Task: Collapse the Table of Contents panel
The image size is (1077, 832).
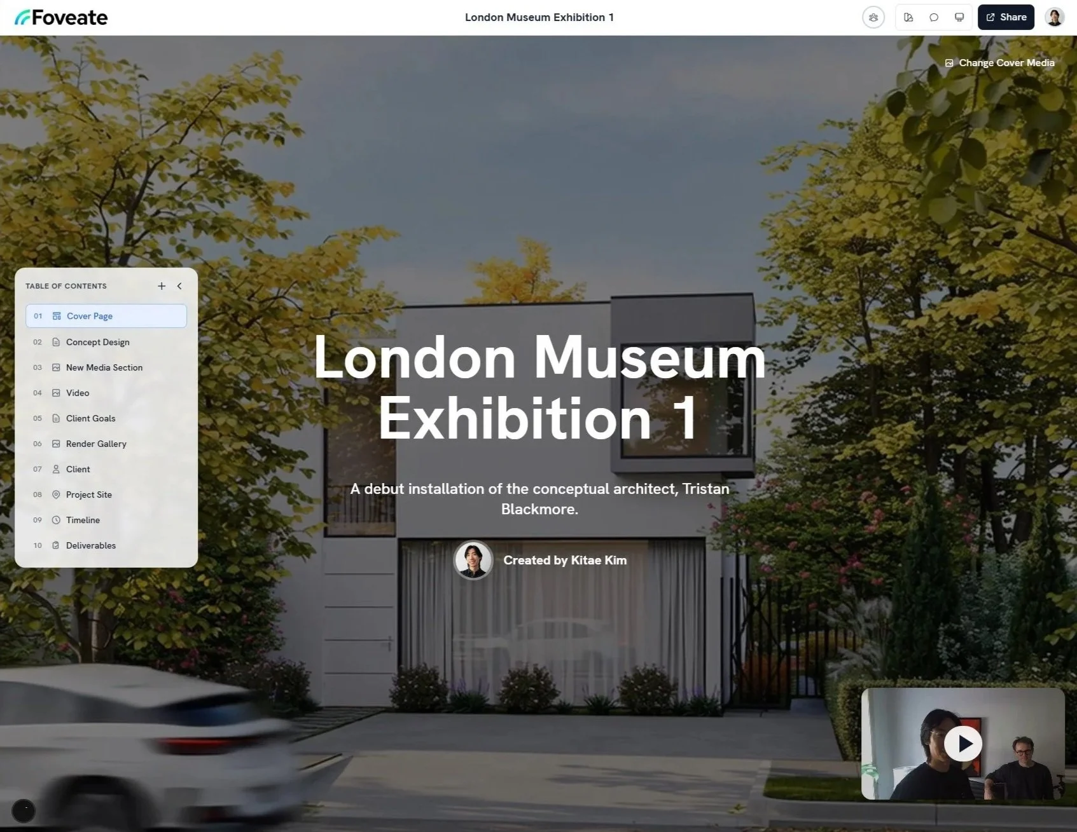Action: [179, 286]
